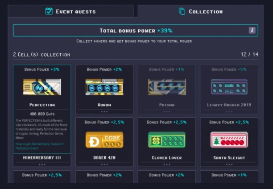Screen dimensions: 273x189
Task: Expand the Doger 420 card details dots
Action: tap(104, 164)
